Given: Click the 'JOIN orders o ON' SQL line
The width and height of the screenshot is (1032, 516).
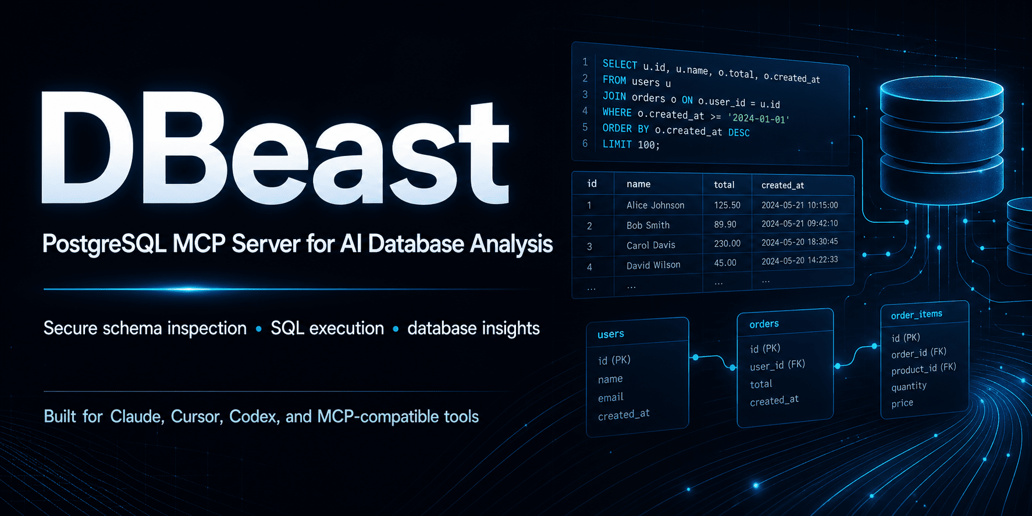Looking at the screenshot, I should [x=691, y=100].
